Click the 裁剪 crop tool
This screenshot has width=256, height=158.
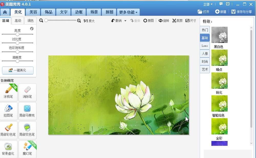tap(178, 21)
